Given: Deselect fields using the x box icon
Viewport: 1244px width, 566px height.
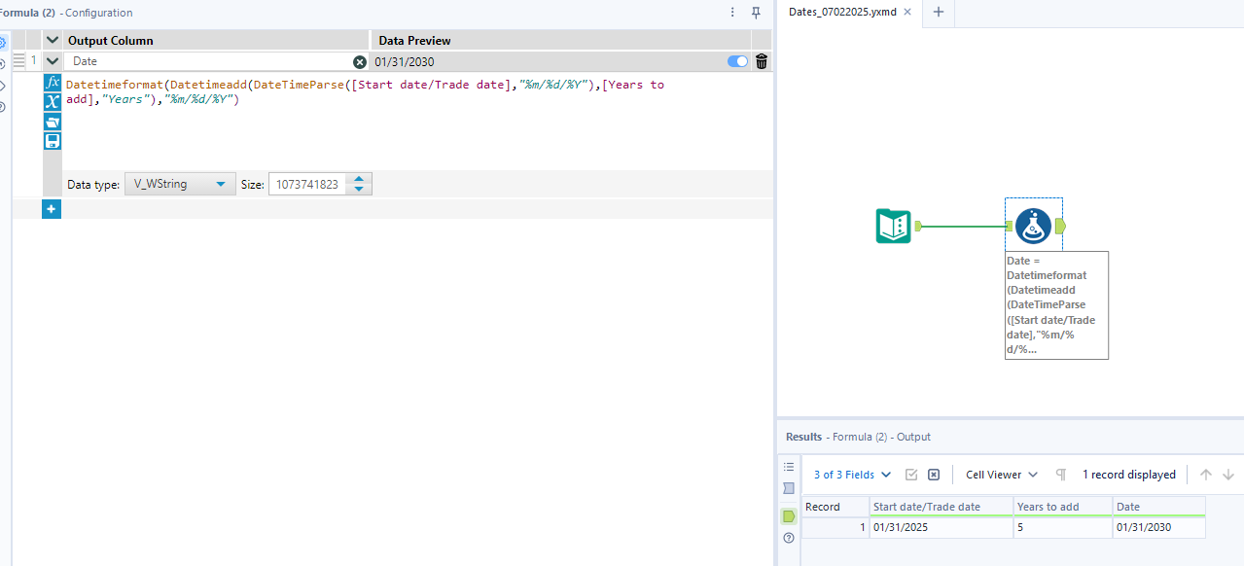Looking at the screenshot, I should [933, 475].
